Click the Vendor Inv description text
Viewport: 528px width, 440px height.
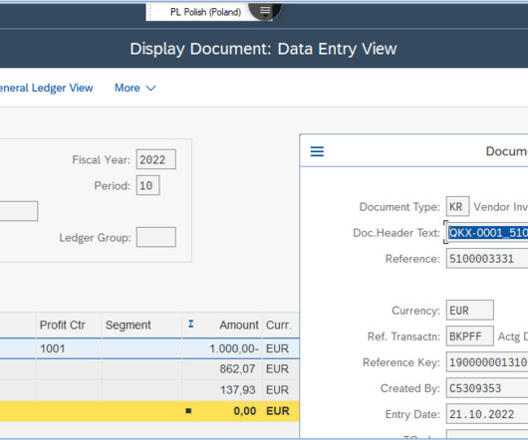tap(500, 206)
